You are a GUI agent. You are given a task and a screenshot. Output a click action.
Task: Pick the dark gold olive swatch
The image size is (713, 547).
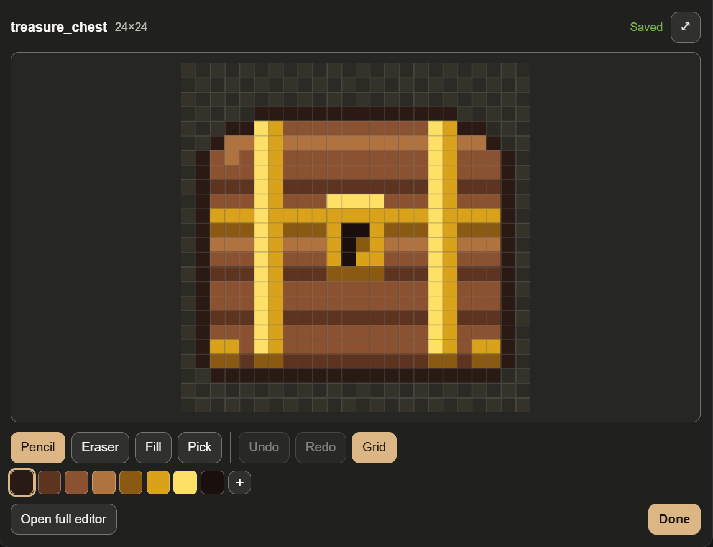point(131,482)
